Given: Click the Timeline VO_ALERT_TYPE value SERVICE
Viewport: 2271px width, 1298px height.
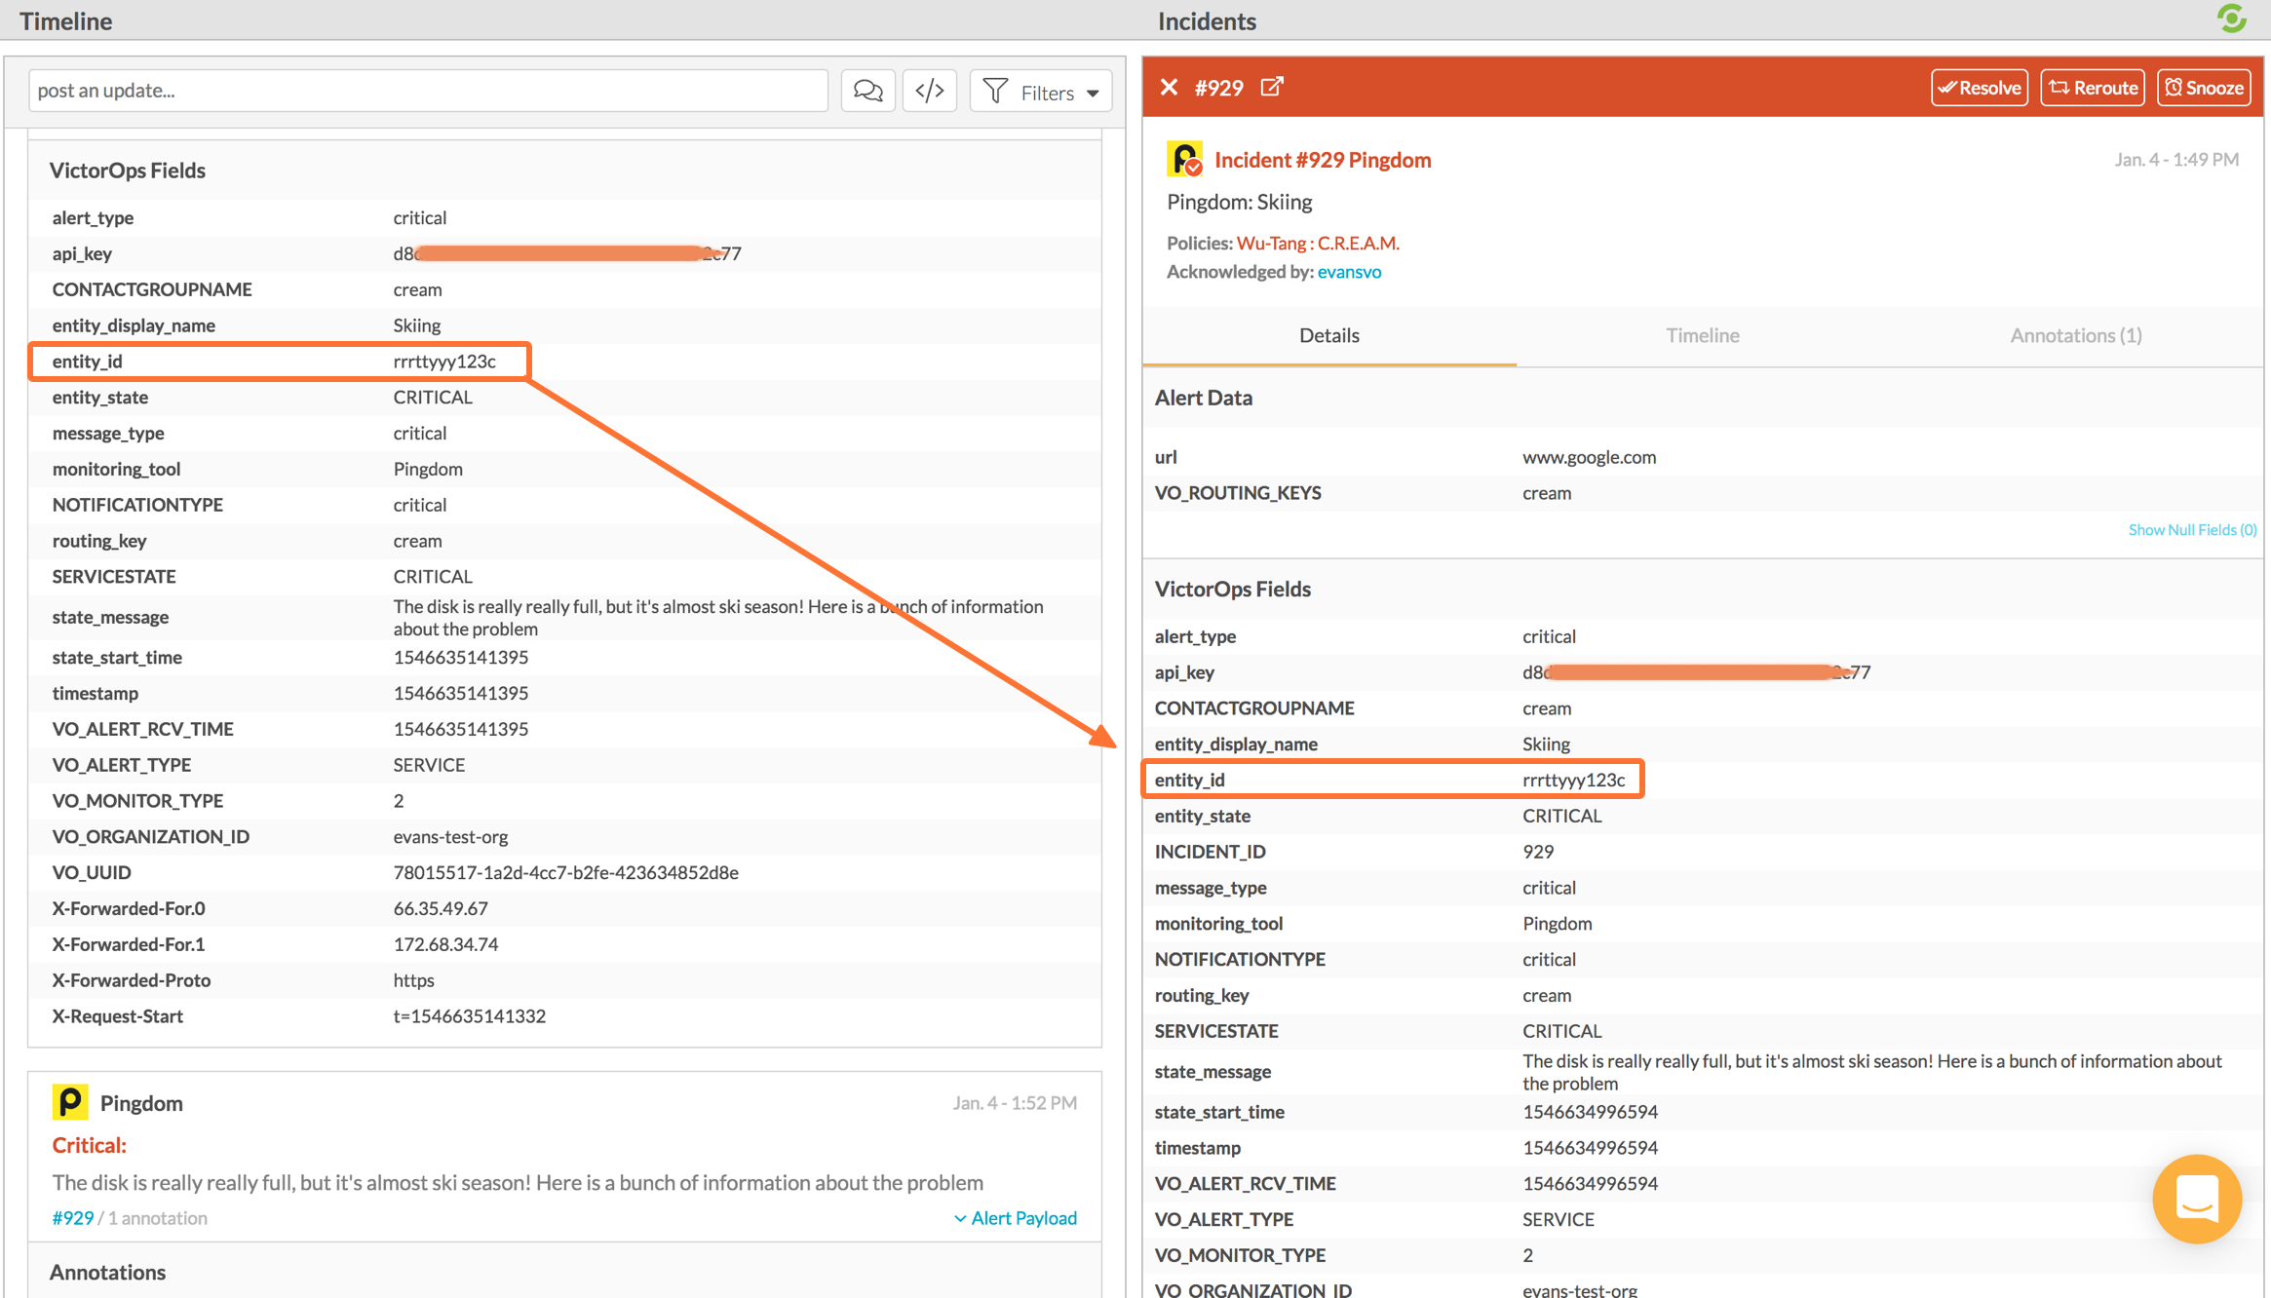Looking at the screenshot, I should click(x=429, y=765).
